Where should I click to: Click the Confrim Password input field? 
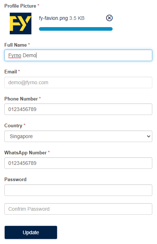[x=78, y=209]
